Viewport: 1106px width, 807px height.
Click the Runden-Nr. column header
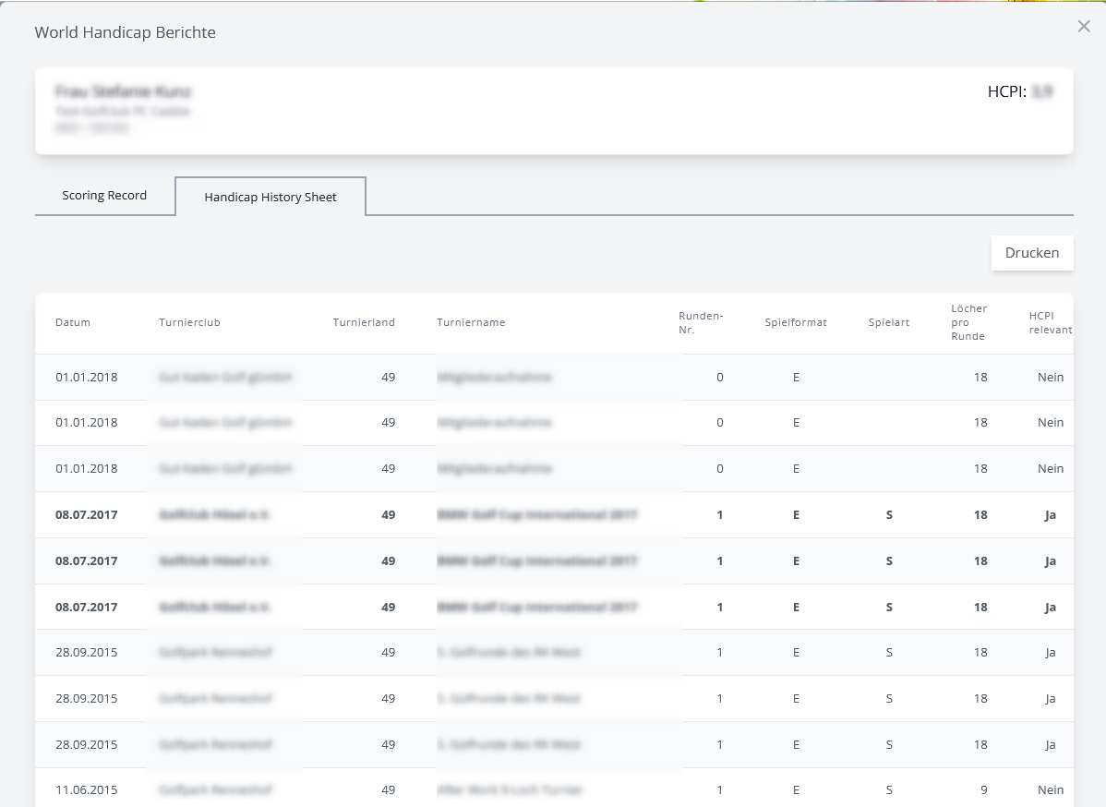(701, 322)
